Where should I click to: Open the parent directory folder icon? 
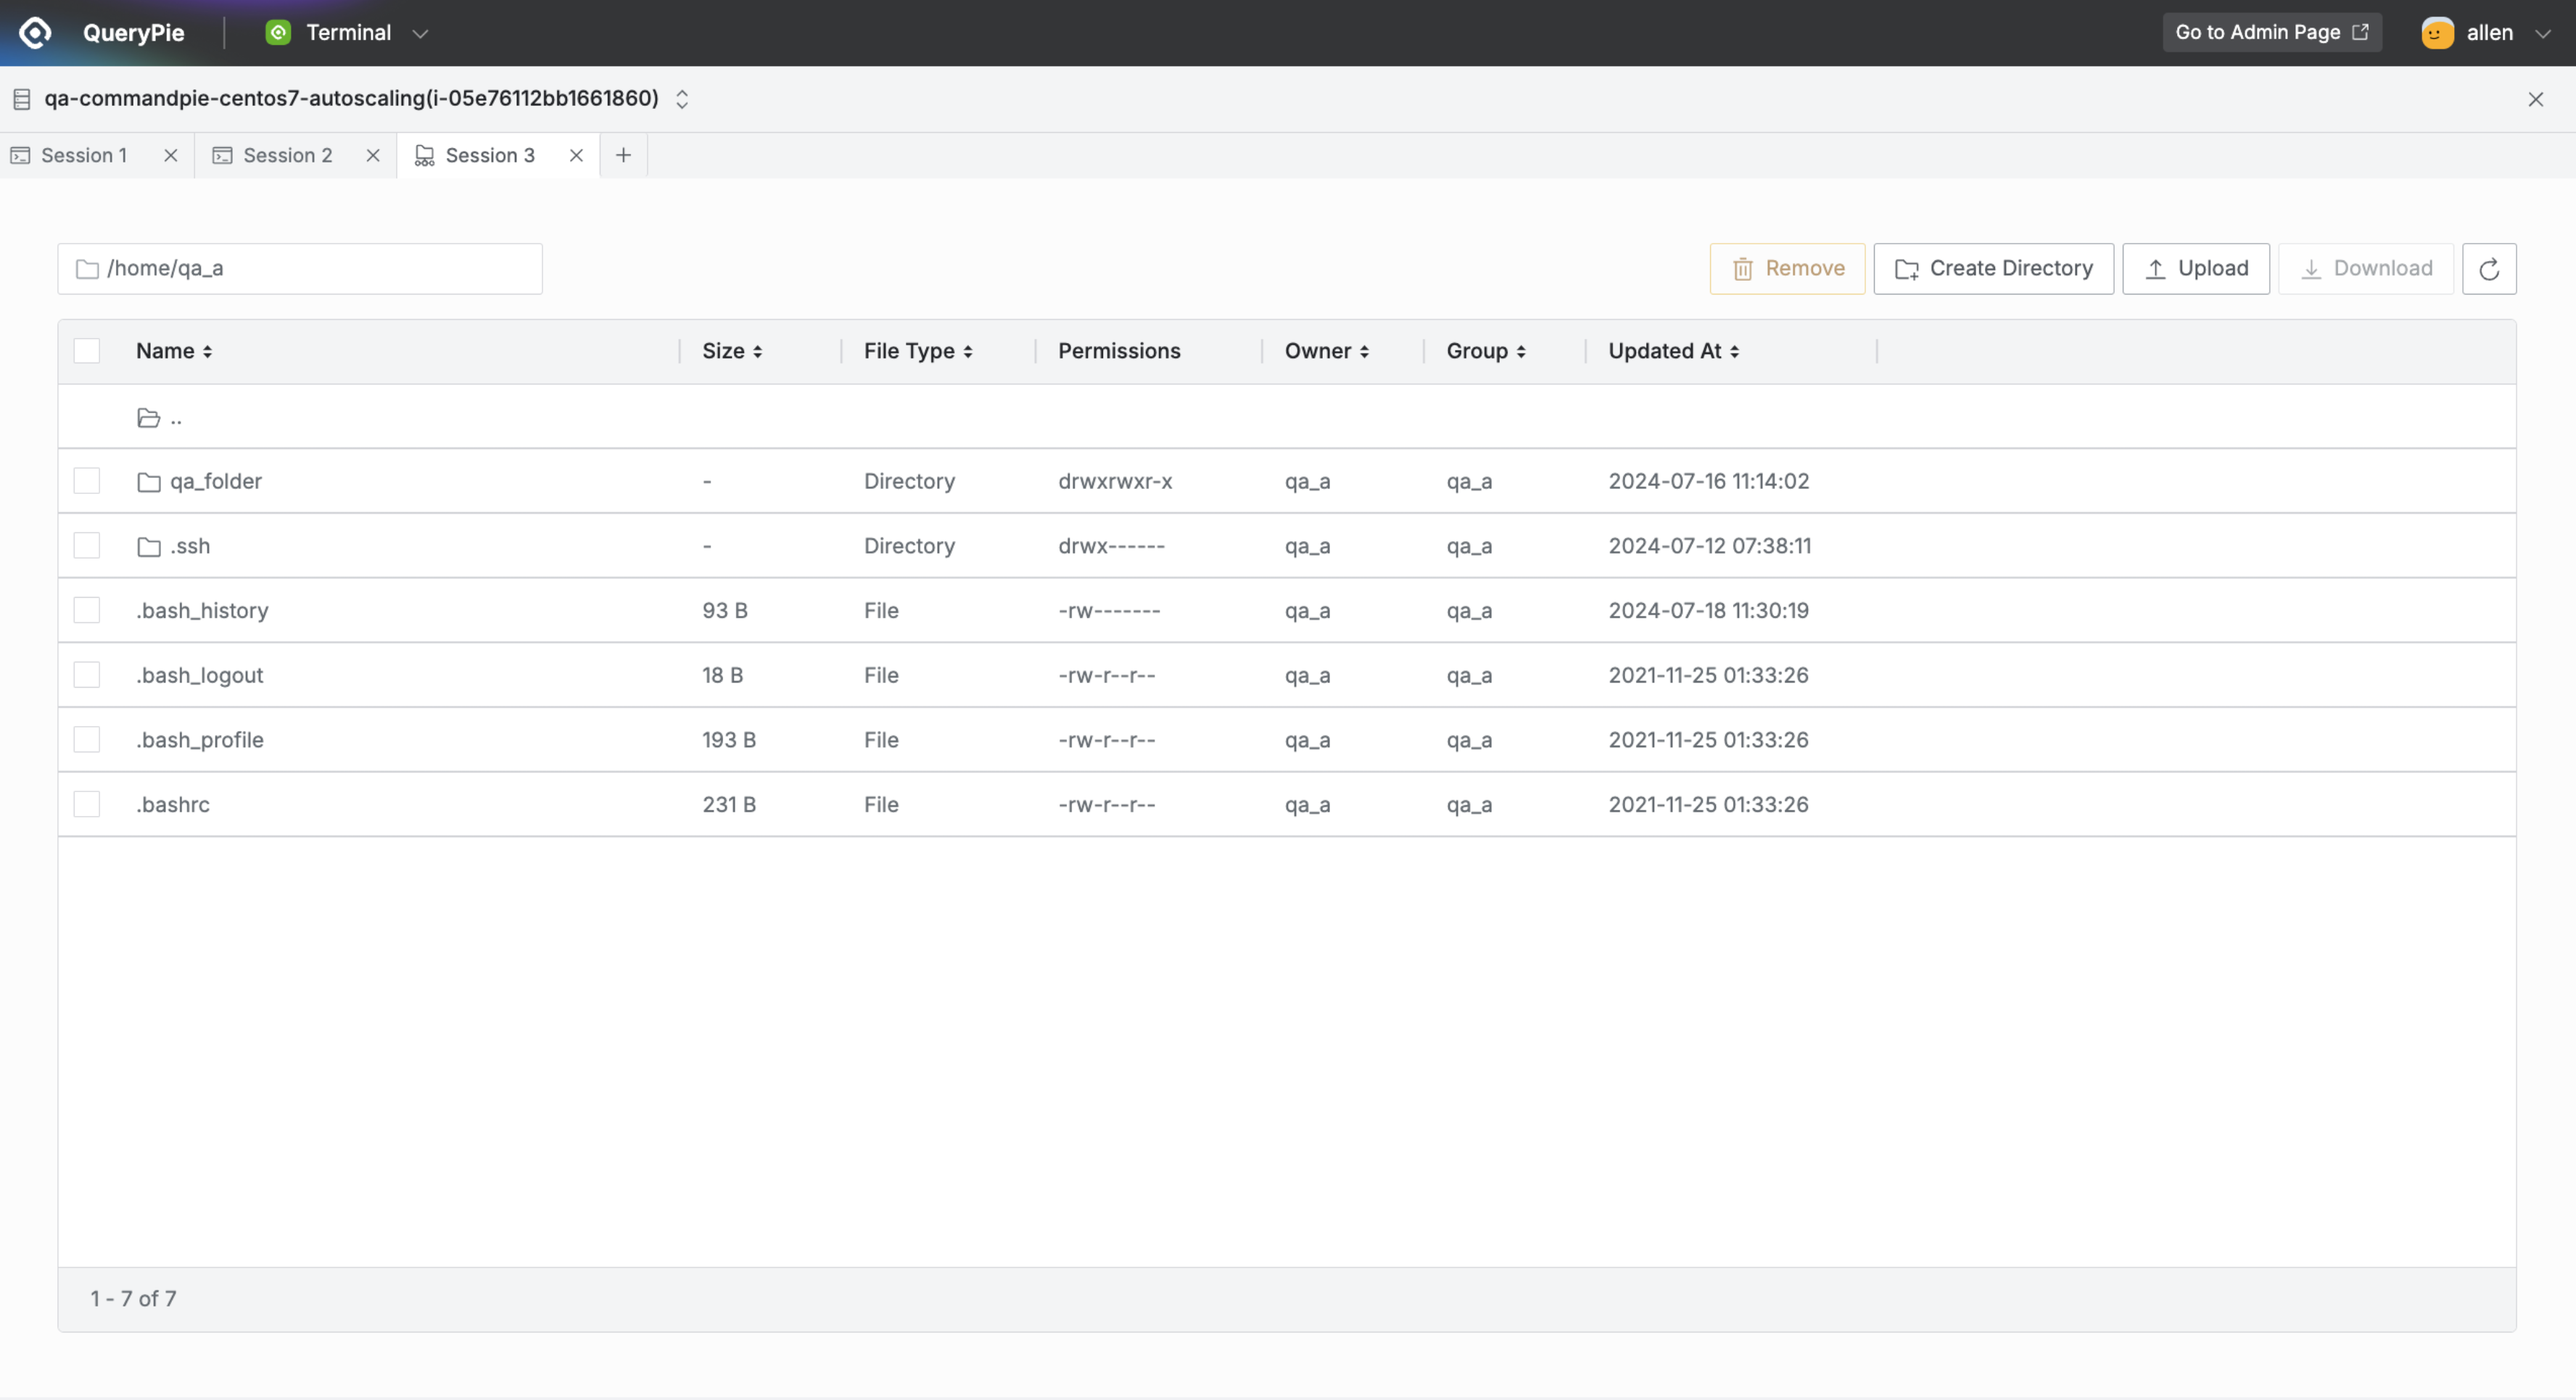(x=148, y=418)
